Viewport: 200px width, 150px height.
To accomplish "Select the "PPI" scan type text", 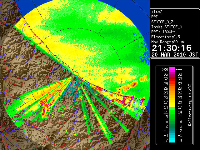I will [x=154, y=17].
